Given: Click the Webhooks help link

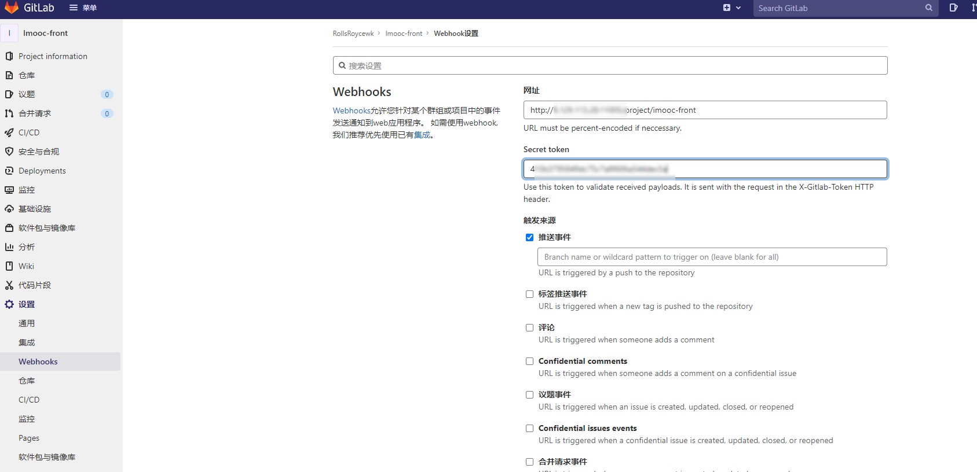Looking at the screenshot, I should (x=352, y=110).
